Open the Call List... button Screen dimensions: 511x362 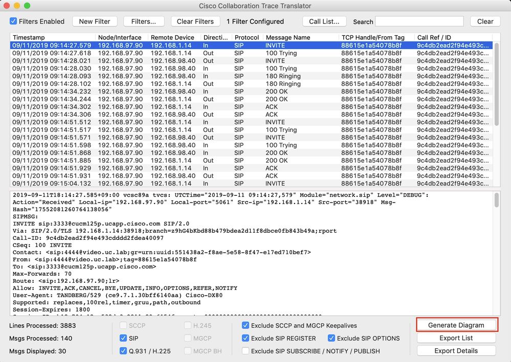(324, 21)
